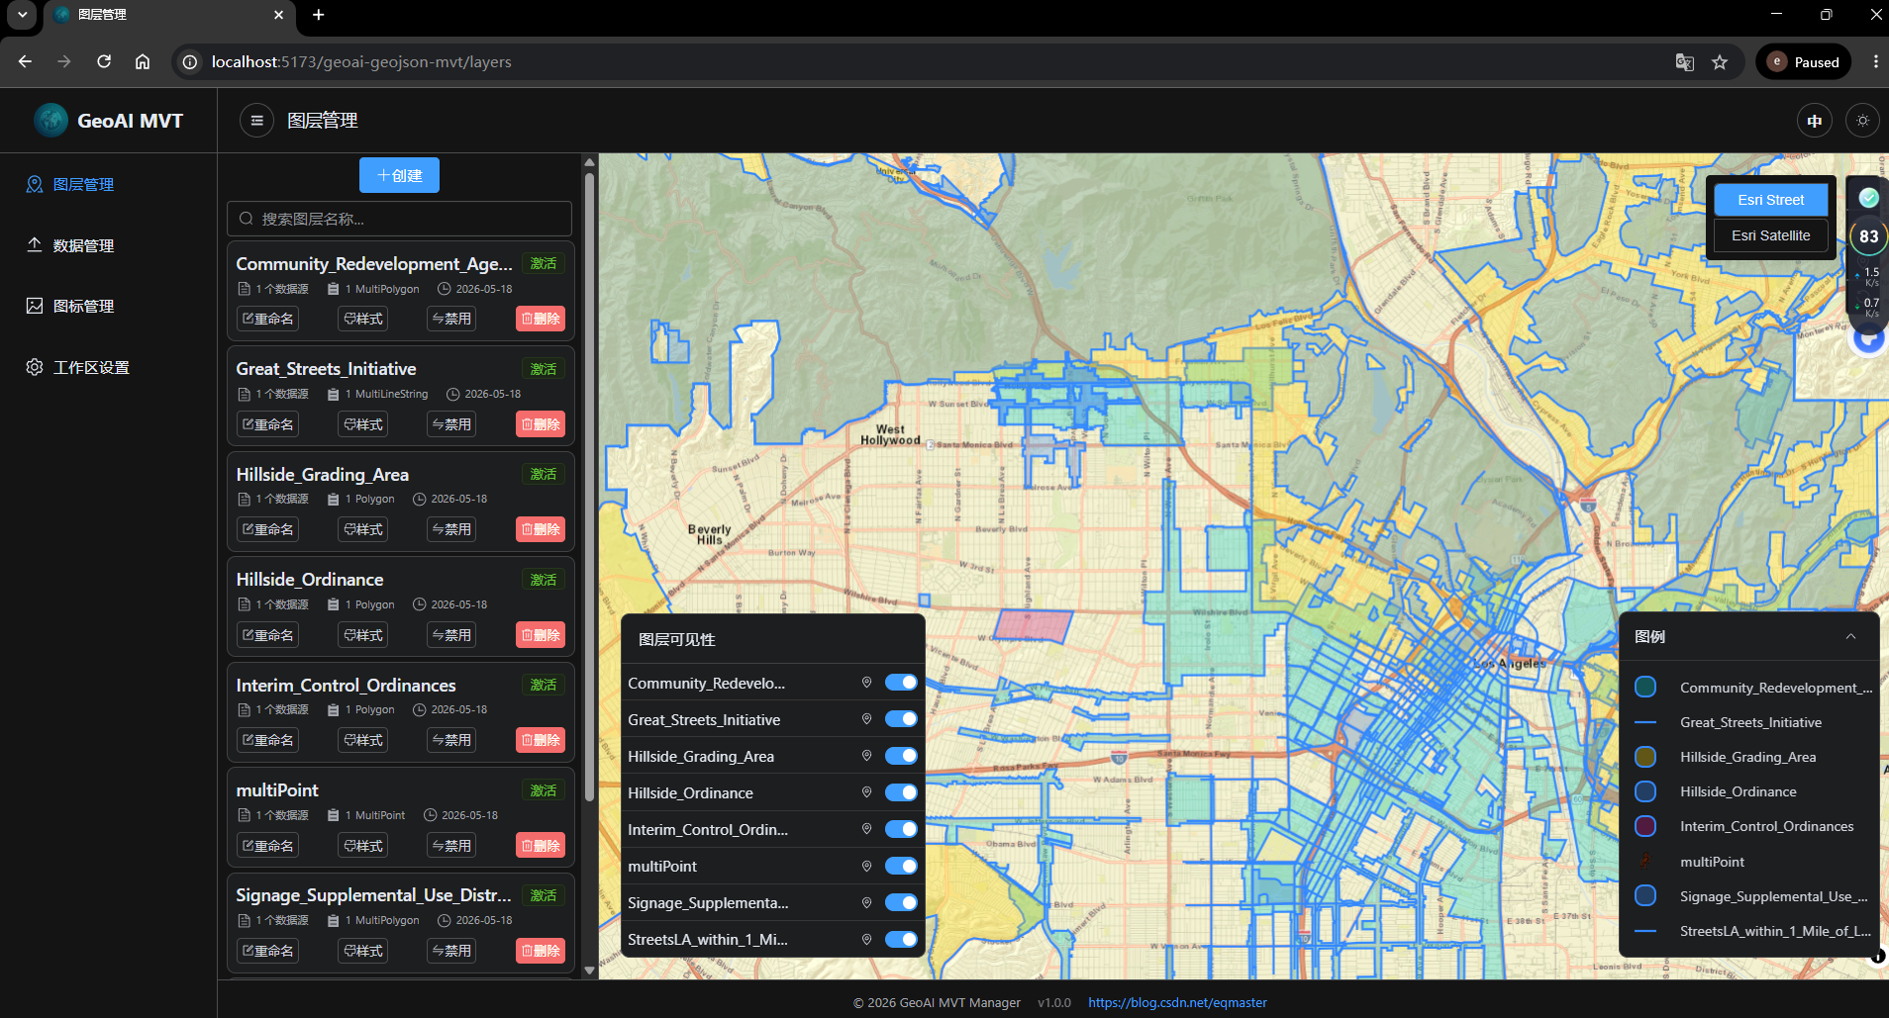Locate Great_Streets_Initiative via its pin icon
1889x1018 pixels.
coord(866,719)
